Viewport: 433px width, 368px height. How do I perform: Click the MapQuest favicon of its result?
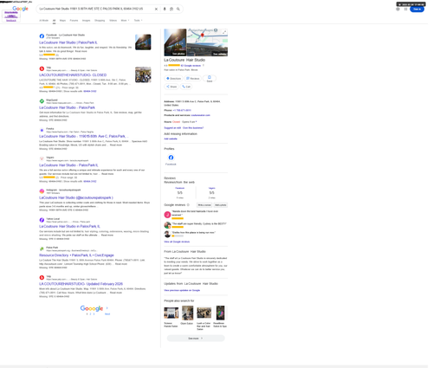pos(42,101)
